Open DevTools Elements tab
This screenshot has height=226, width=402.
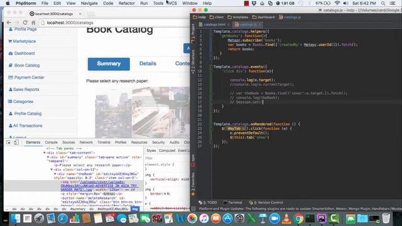tap(33, 143)
